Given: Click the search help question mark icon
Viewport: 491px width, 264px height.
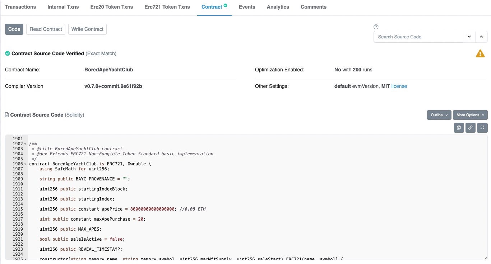Looking at the screenshot, I should (x=376, y=27).
